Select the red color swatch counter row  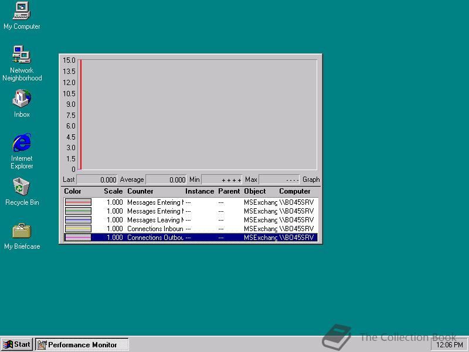(191, 202)
